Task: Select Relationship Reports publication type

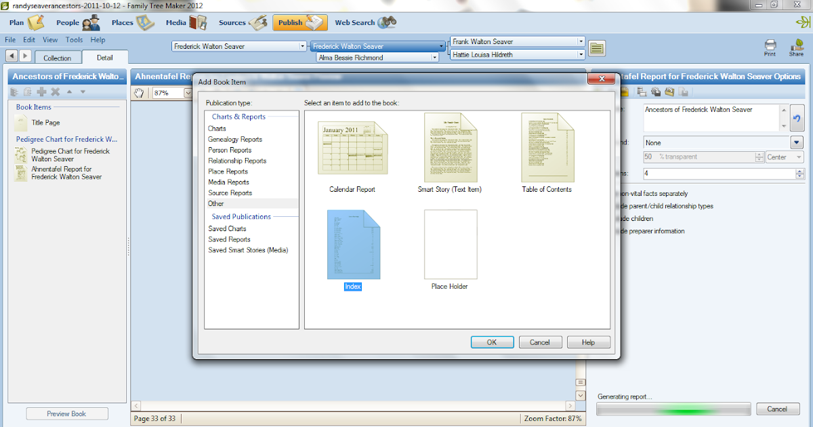Action: pyautogui.click(x=237, y=161)
